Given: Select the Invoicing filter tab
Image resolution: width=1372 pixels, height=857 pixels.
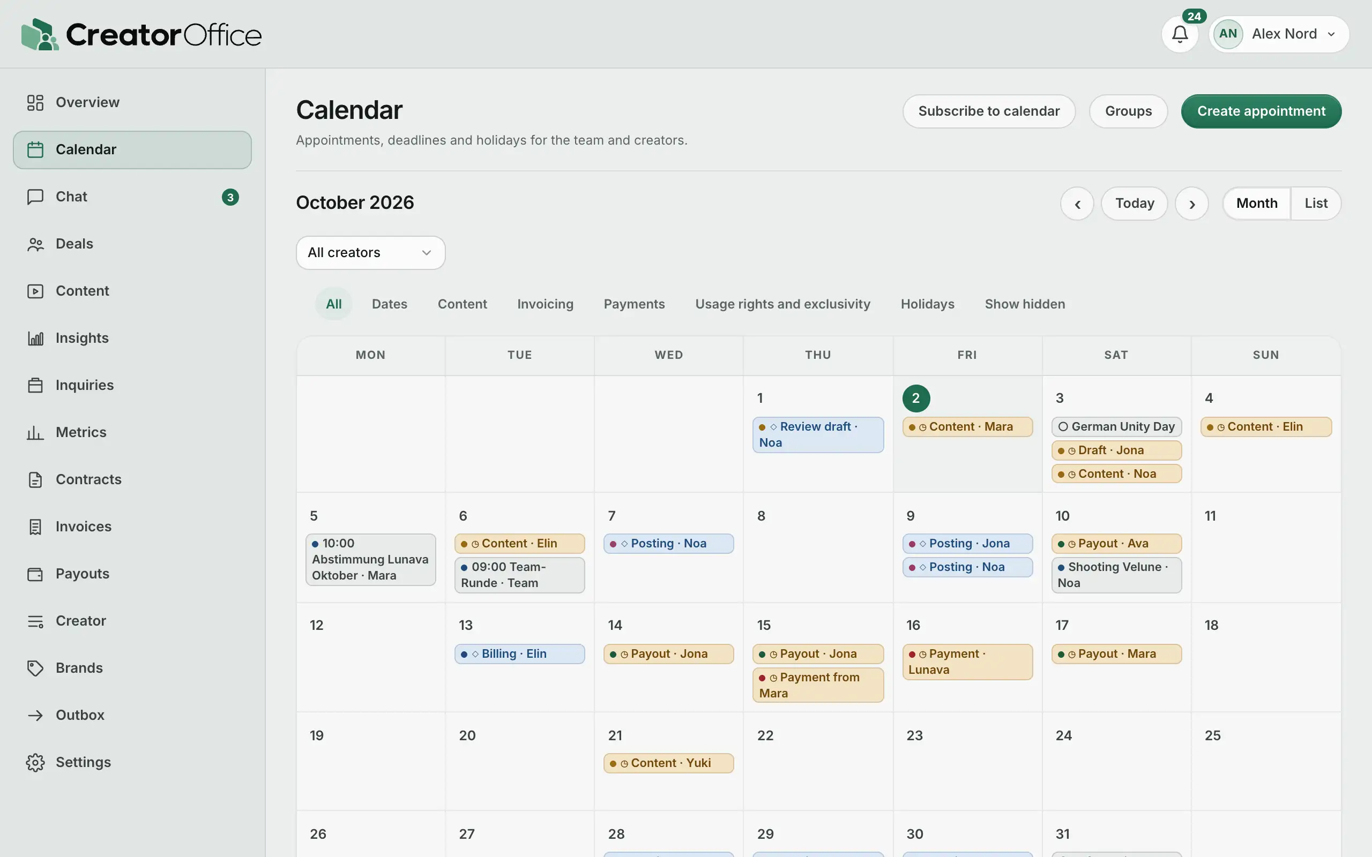Looking at the screenshot, I should pos(545,304).
